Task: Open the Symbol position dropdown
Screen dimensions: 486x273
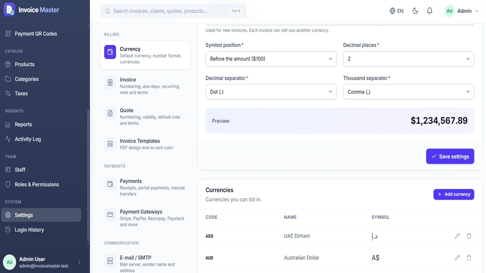Action: (x=271, y=59)
